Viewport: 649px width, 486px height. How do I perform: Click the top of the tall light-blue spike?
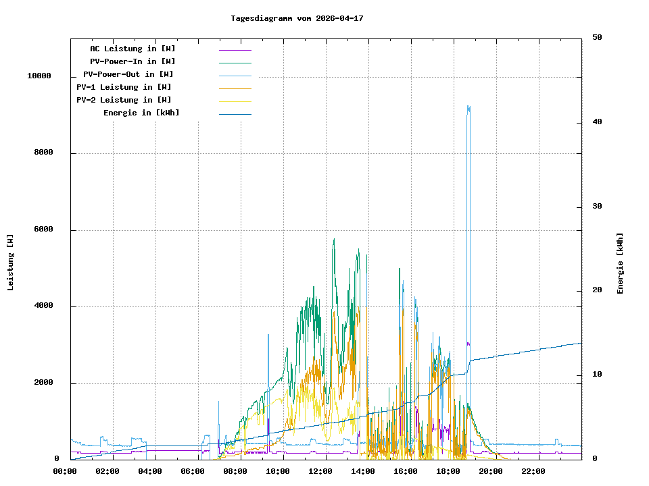pyautogui.click(x=468, y=107)
